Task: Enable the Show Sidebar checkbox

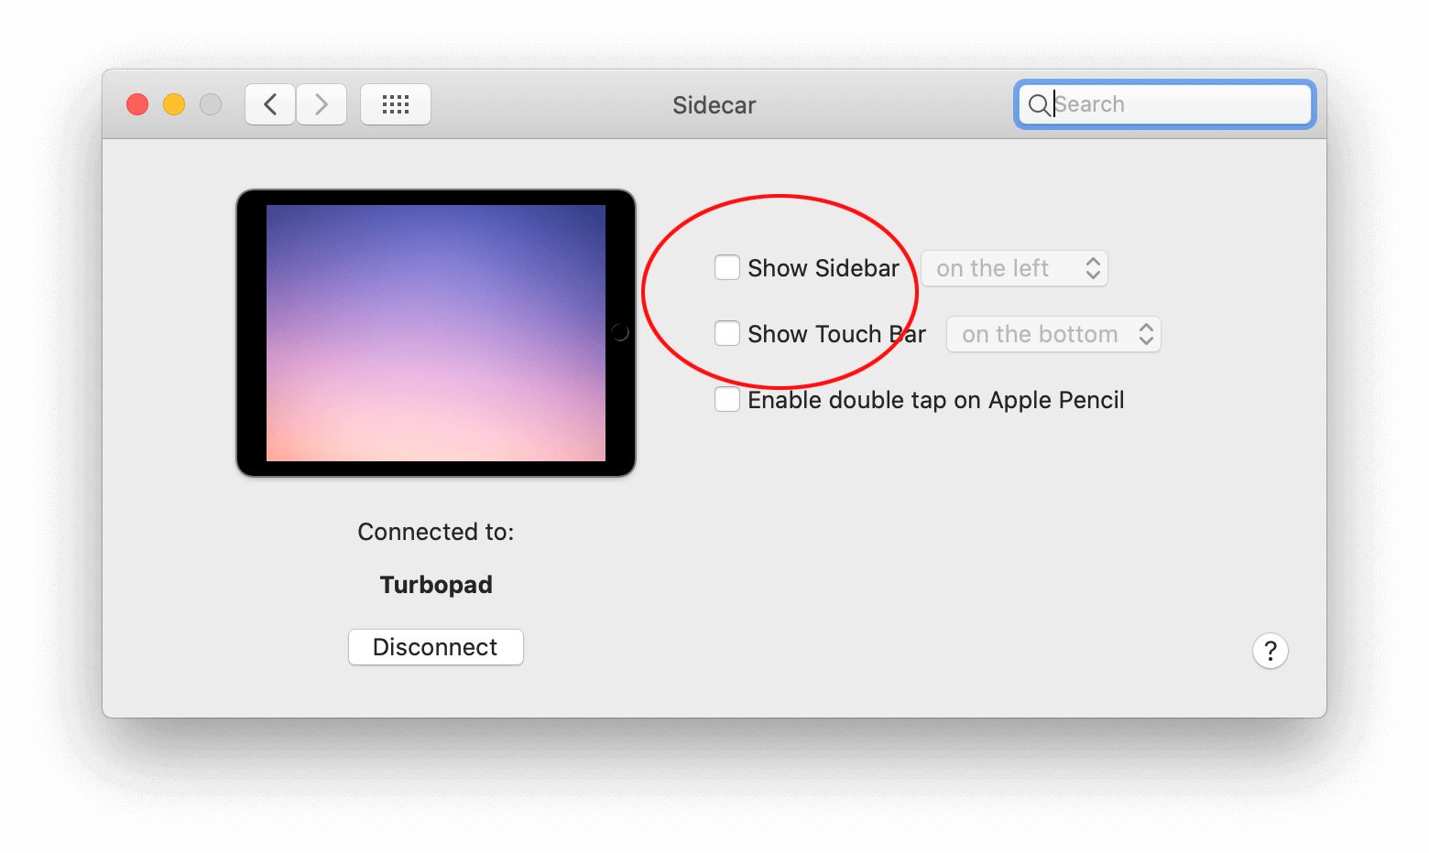Action: pos(727,267)
